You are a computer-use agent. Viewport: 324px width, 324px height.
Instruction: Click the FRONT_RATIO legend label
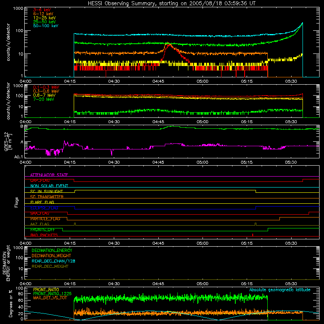coord(46,290)
